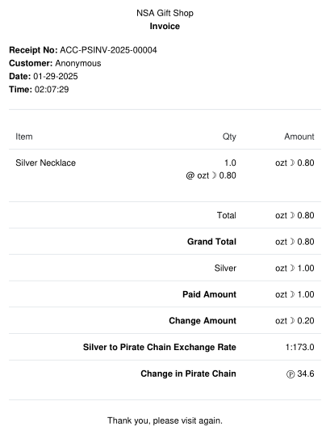Click the quantity value 1.0
This screenshot has height=435, width=326.
(230, 163)
